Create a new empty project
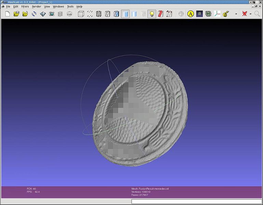The height and width of the screenshot is (205, 263). point(8,14)
